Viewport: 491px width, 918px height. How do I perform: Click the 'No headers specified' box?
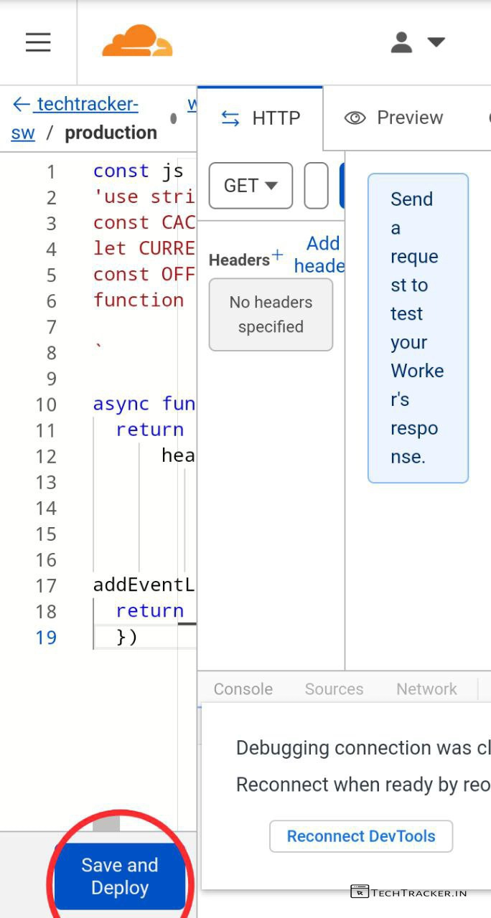coord(271,315)
